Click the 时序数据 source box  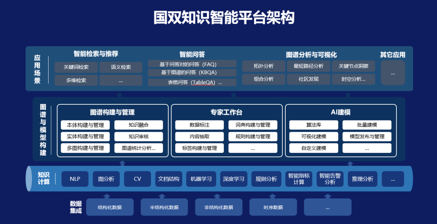coord(273,207)
